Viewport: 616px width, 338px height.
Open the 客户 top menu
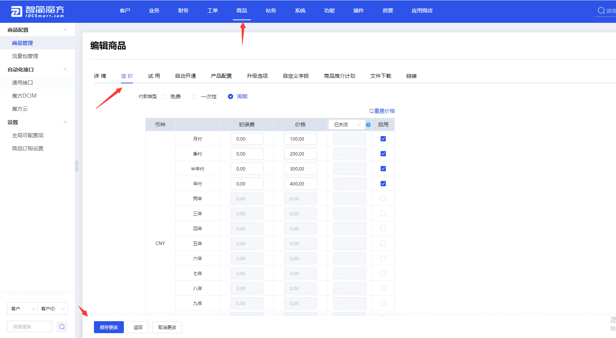(x=125, y=10)
